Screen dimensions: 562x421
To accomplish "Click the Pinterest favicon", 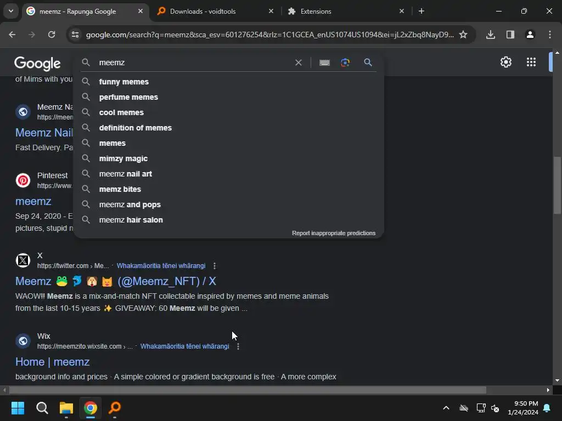I will click(x=23, y=180).
